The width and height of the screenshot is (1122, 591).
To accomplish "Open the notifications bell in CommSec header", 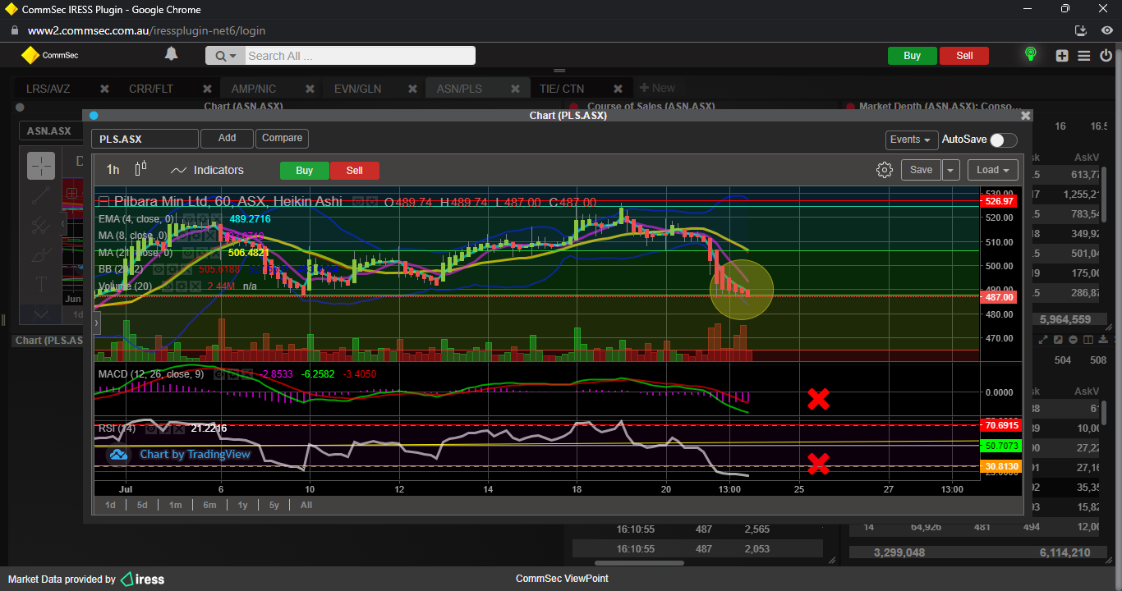I will (x=171, y=54).
